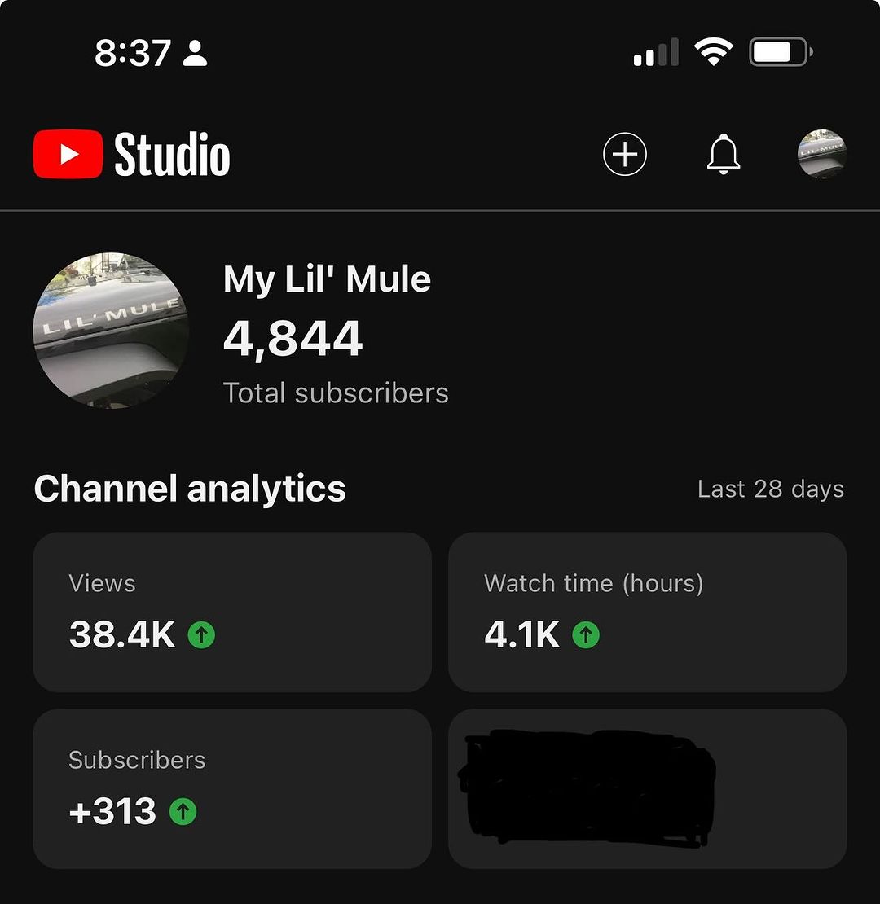Image resolution: width=880 pixels, height=904 pixels.
Task: Tap the battery status icon
Action: pos(780,54)
